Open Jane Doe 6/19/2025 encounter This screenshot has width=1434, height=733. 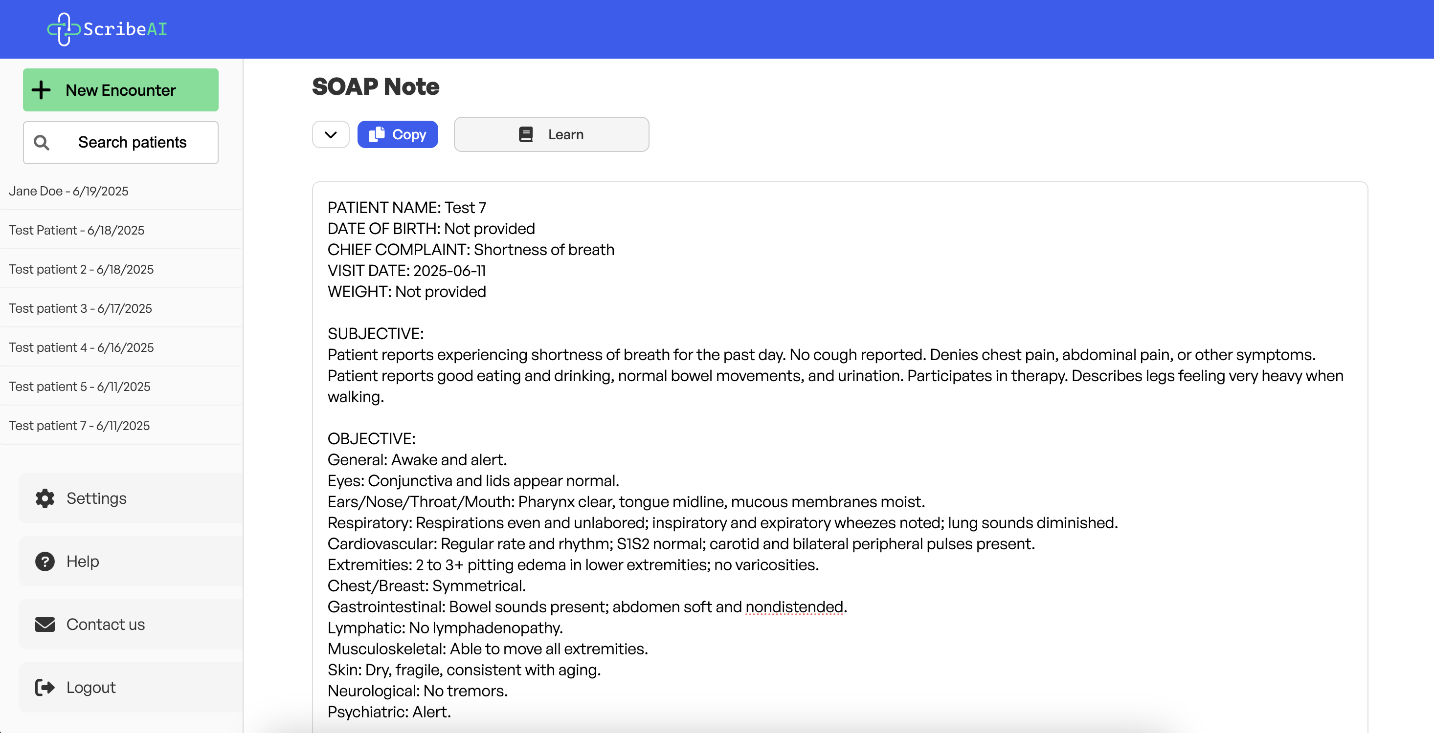tap(68, 191)
